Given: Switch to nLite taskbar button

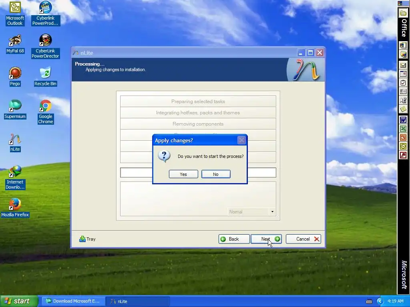Looking at the screenshot, I should pos(138,301).
